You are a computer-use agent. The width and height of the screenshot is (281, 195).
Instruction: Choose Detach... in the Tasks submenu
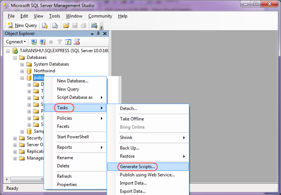coord(148,108)
